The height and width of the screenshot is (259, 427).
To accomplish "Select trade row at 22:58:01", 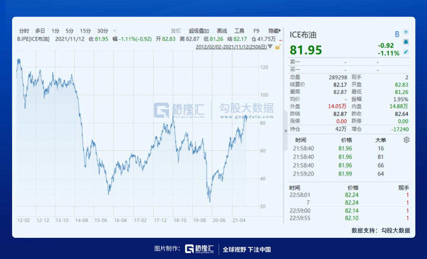I will click(x=348, y=195).
